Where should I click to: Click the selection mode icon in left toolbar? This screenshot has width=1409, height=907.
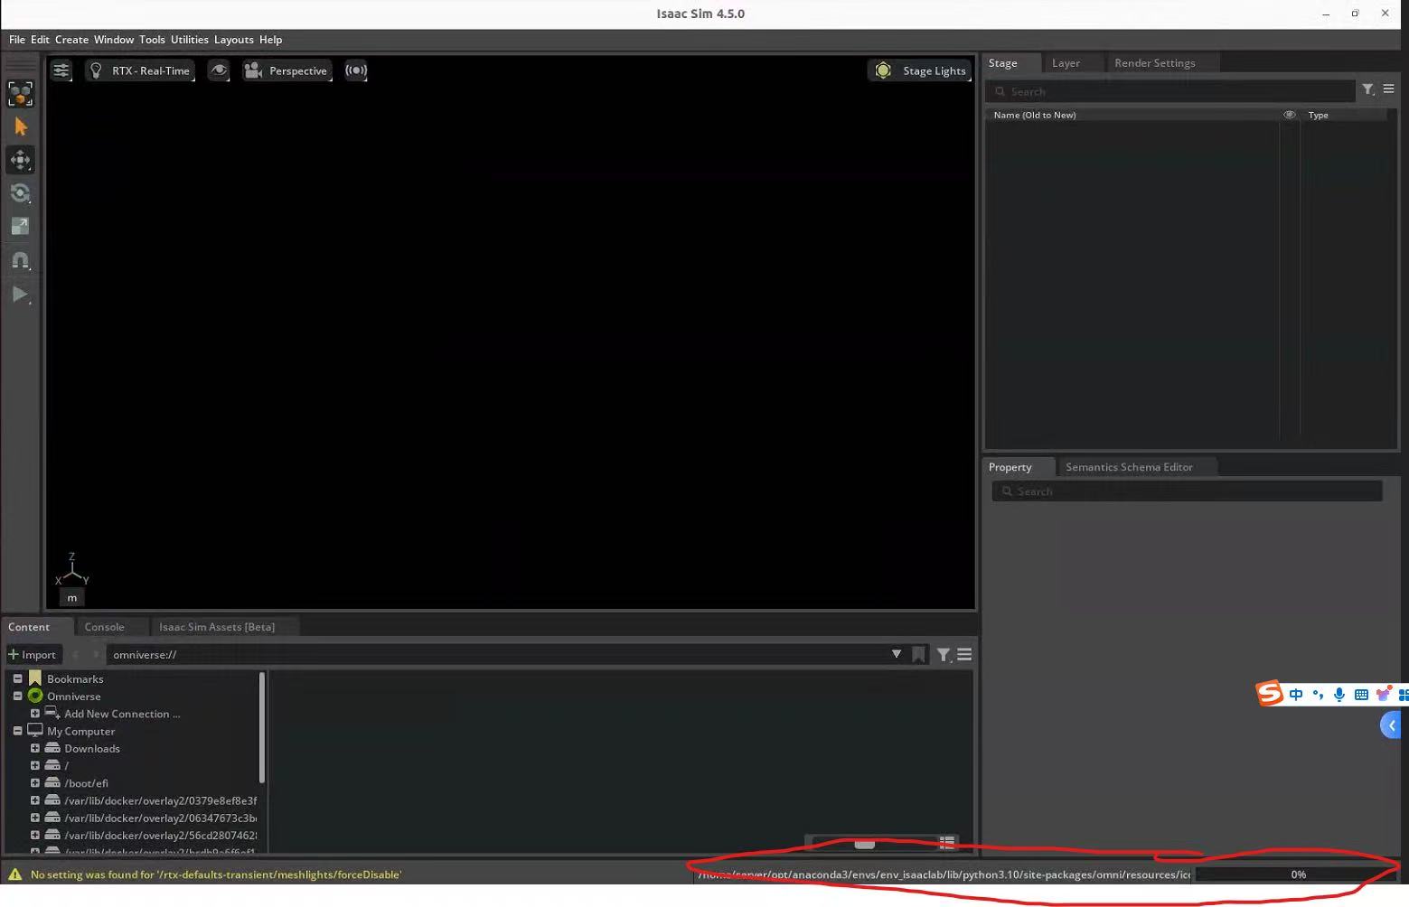(x=20, y=93)
